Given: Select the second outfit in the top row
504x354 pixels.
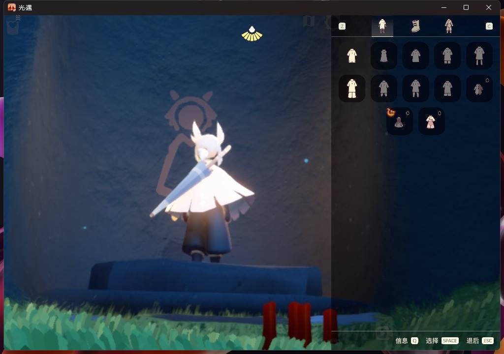Looking at the screenshot, I should click(x=384, y=56).
